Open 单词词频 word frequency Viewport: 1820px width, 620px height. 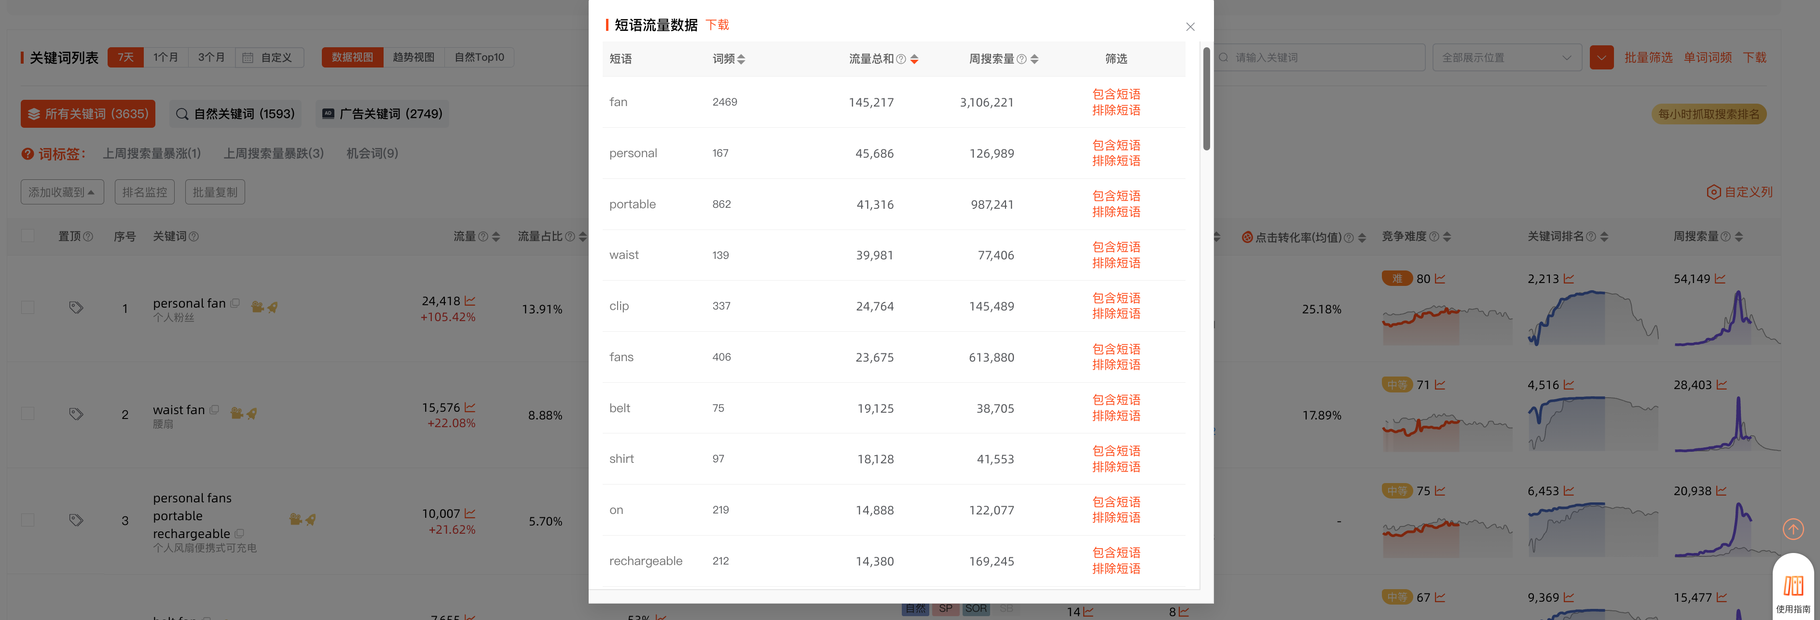1707,57
